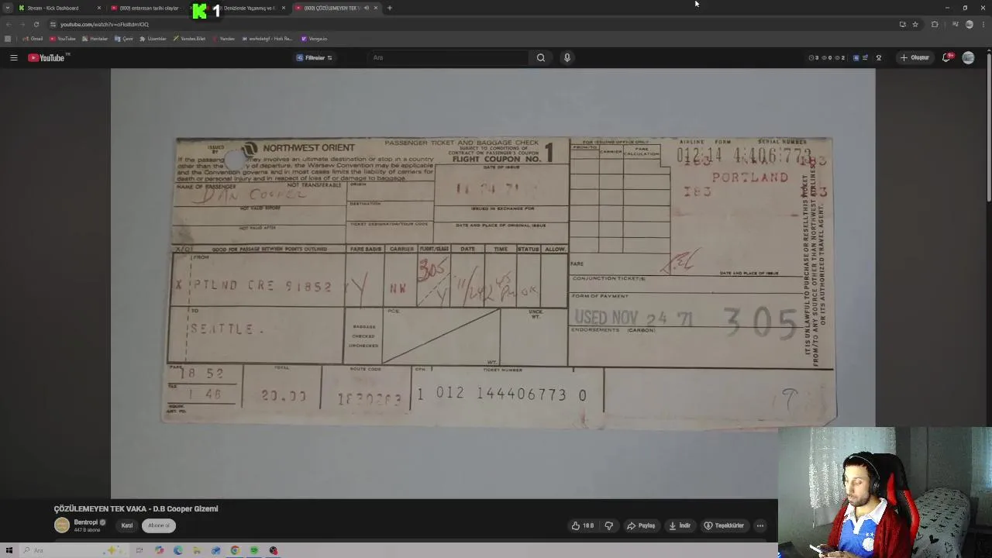This screenshot has width=992, height=558.
Task: Focus the YouTube Ara search field
Action: (x=448, y=57)
